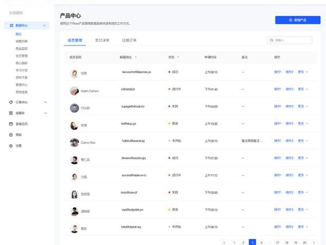Click 操作2 in the 上午10:30 row

pos(289,124)
